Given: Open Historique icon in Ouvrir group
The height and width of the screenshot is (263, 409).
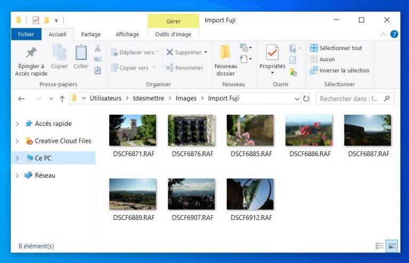Looking at the screenshot, I should coord(293,72).
